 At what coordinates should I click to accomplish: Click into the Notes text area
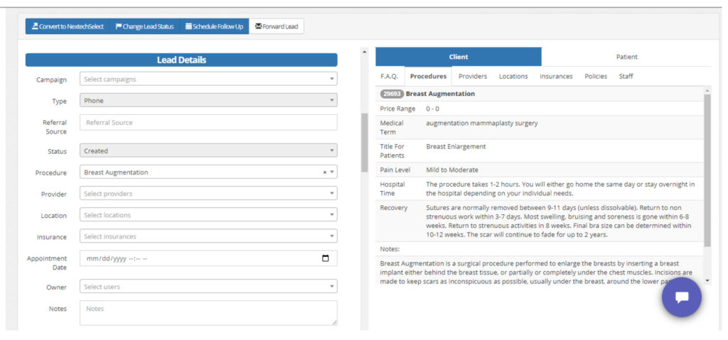tap(208, 312)
